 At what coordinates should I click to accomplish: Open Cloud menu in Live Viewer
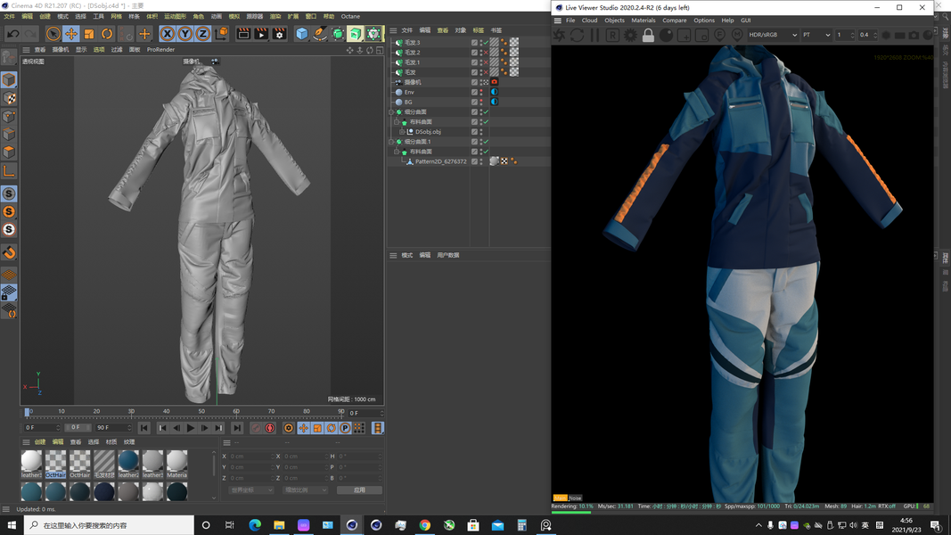(589, 21)
